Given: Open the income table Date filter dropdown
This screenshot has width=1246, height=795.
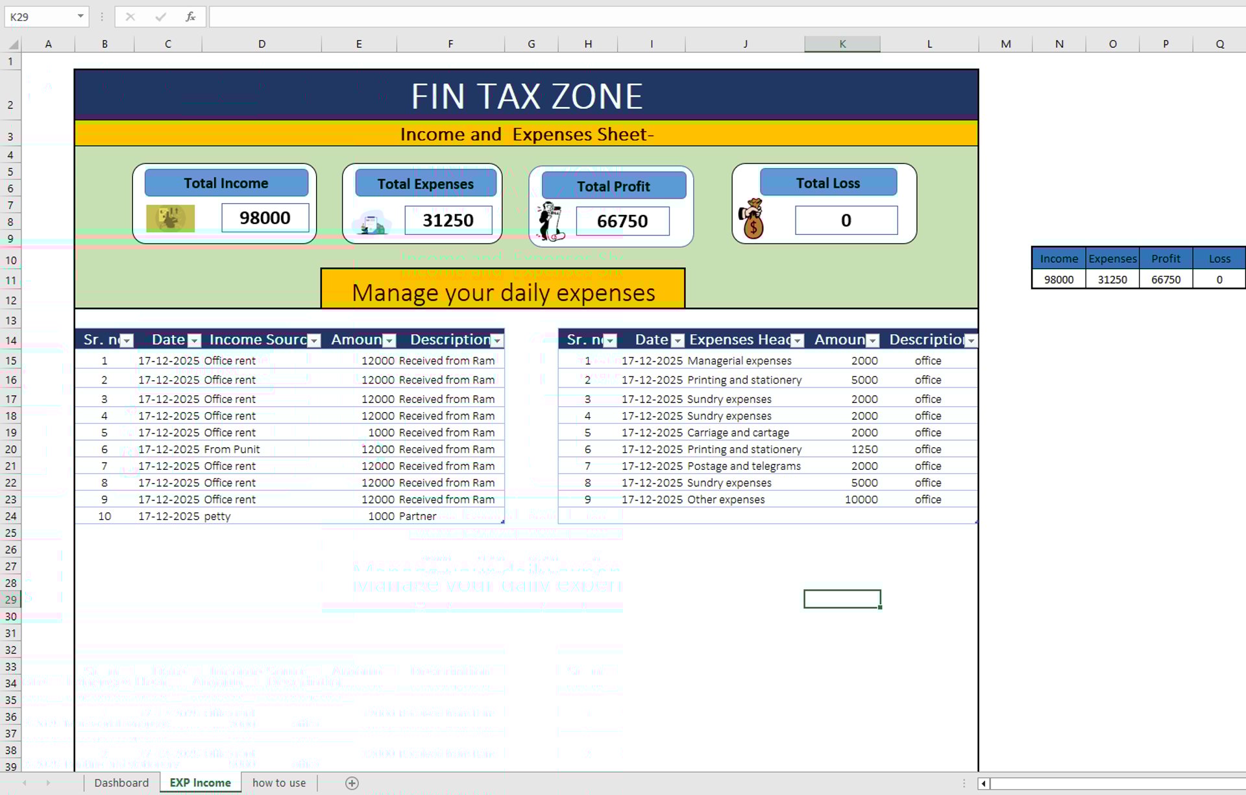Looking at the screenshot, I should pyautogui.click(x=194, y=341).
